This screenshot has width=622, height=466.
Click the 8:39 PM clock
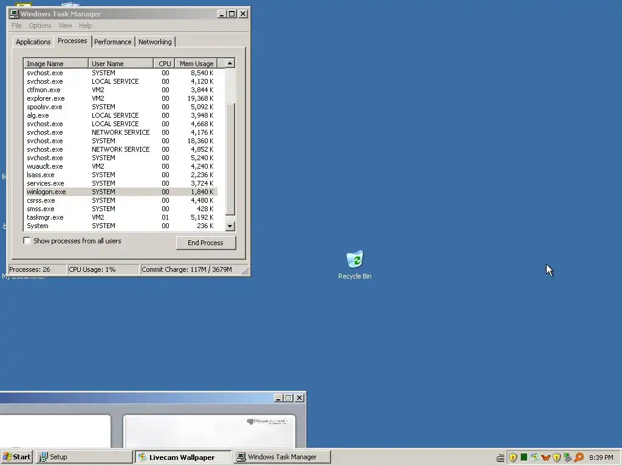click(601, 458)
